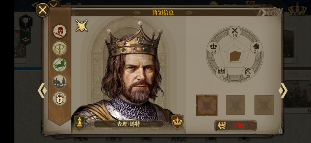Go to the next general with right arrow
This screenshot has height=143, width=311.
pos(283,90)
